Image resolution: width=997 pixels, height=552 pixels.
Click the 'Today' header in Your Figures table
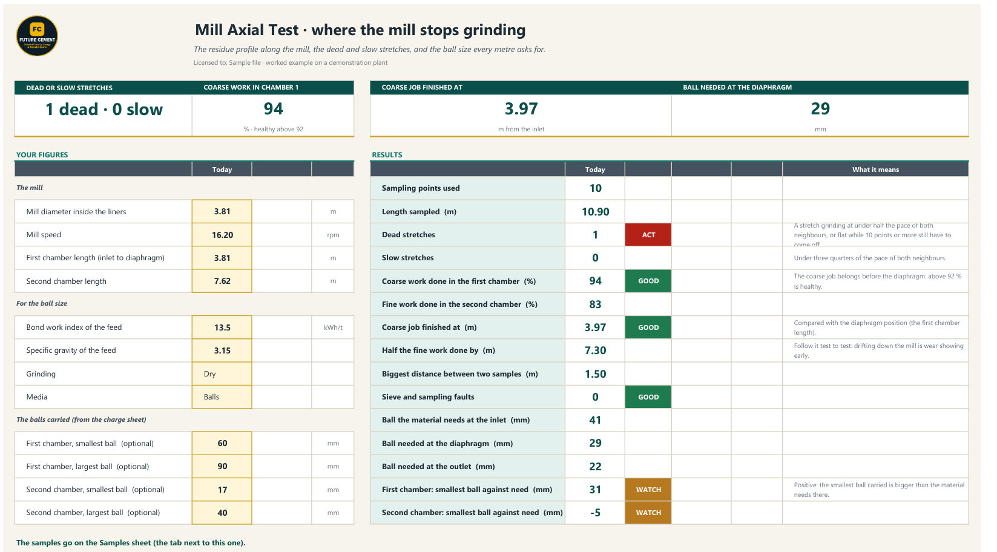point(222,169)
